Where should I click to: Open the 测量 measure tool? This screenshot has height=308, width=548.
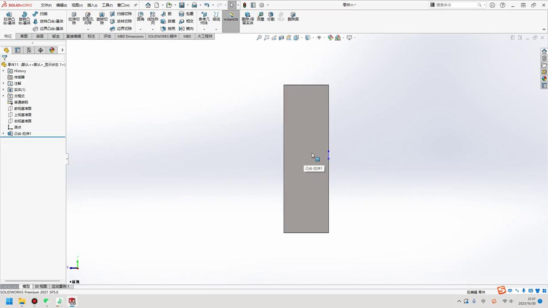[x=262, y=18]
